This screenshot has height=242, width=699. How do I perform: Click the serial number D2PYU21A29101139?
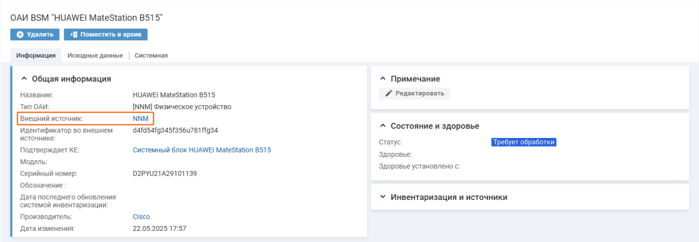pyautogui.click(x=164, y=173)
